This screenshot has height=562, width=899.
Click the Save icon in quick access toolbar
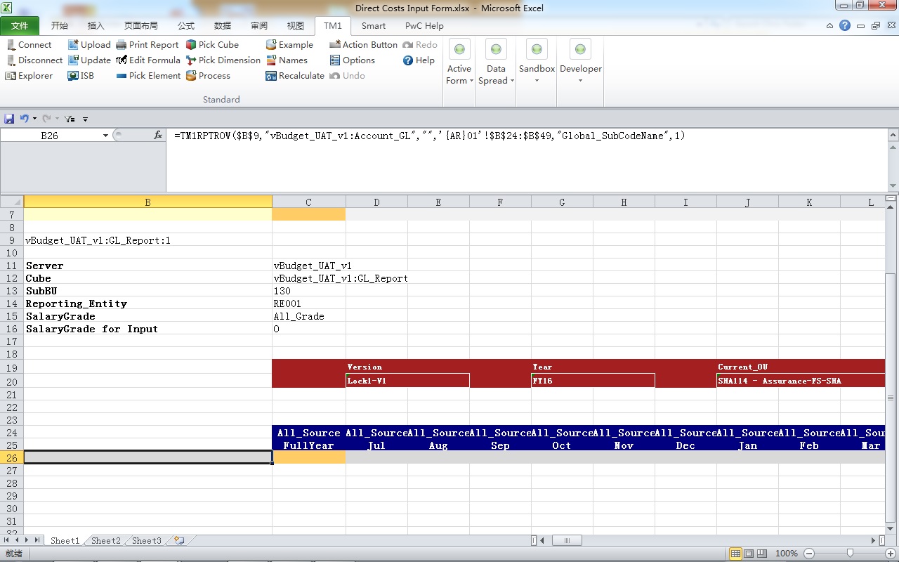tap(10, 119)
